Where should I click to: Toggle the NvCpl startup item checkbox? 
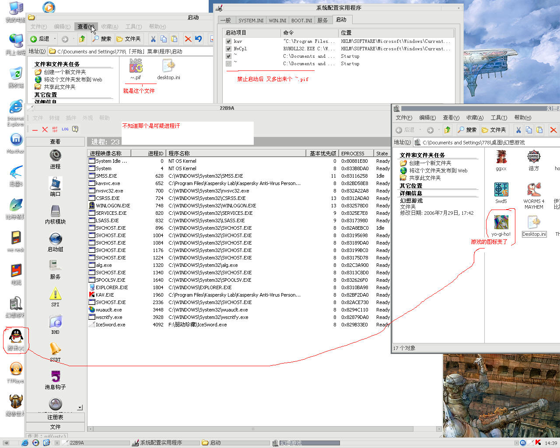point(228,49)
